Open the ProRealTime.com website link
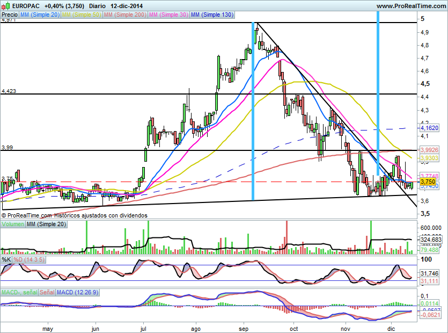The image size is (448, 333). (x=410, y=5)
